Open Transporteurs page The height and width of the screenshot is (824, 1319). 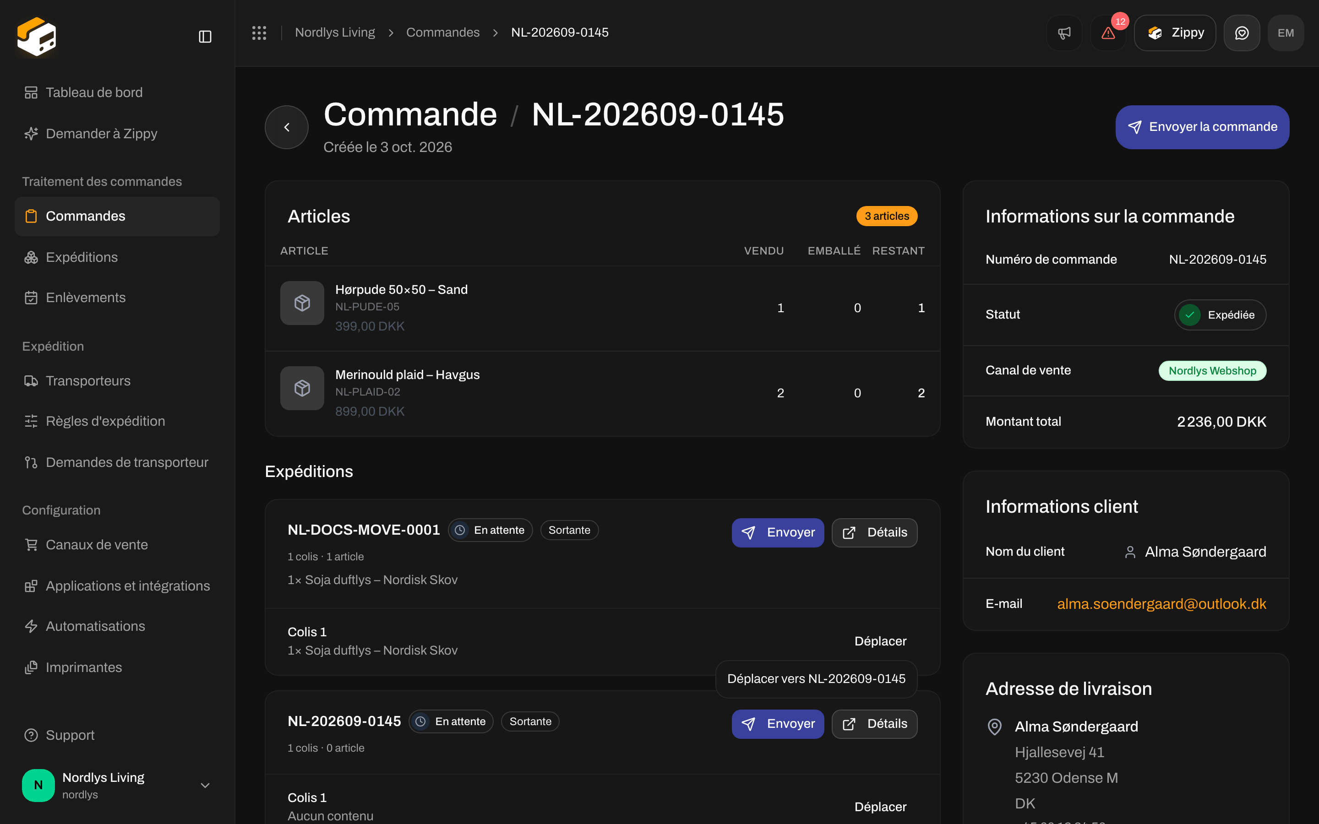click(x=117, y=381)
